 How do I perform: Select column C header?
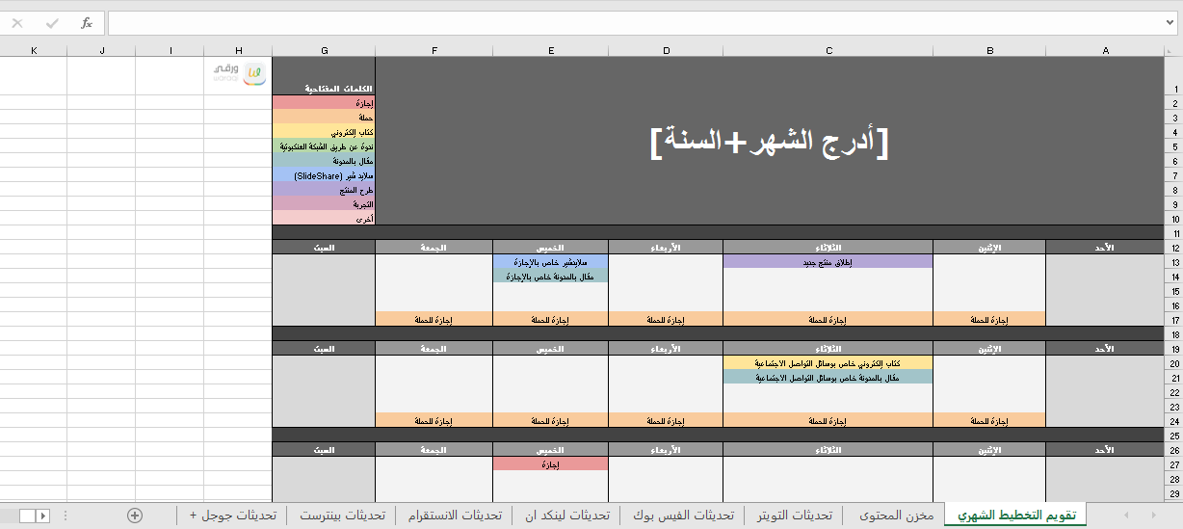tap(828, 50)
